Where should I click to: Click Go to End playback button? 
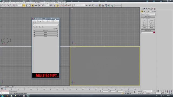[163, 91]
